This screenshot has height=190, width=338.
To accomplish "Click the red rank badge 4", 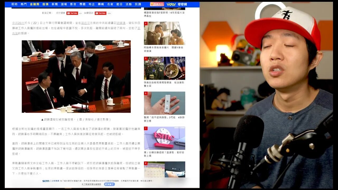I will click(x=145, y=23).
